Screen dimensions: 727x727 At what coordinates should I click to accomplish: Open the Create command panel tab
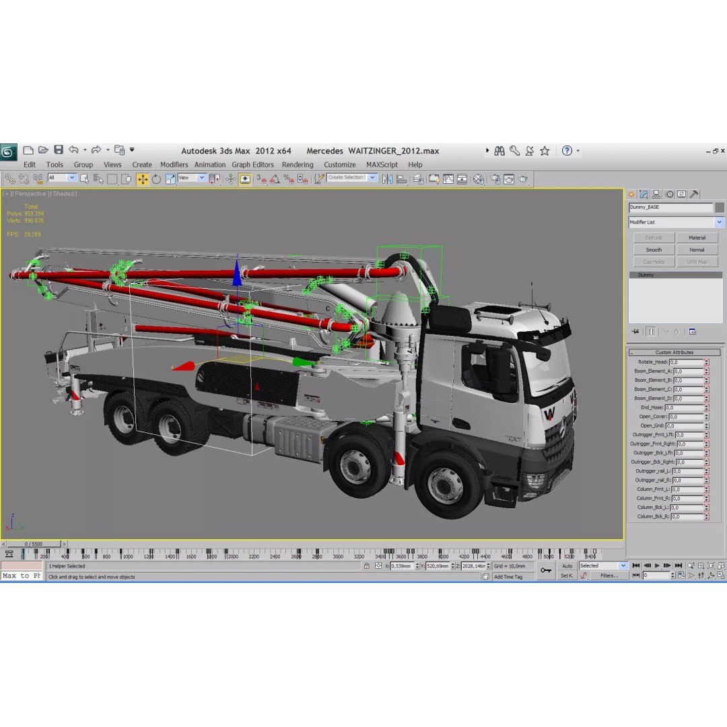point(631,195)
